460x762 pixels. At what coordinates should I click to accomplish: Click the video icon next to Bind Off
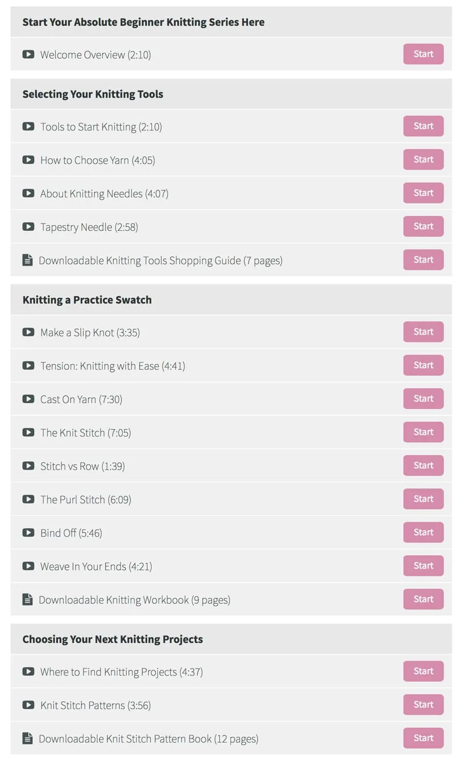pos(28,533)
